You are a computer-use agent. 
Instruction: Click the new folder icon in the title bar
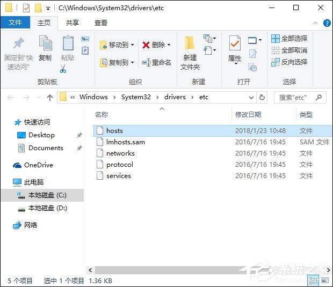[x=38, y=8]
